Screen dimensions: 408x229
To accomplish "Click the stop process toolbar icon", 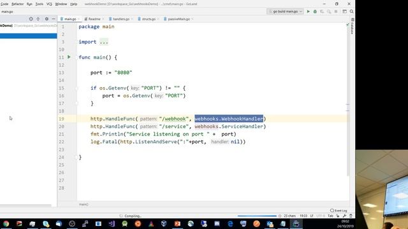I will coord(336,11).
